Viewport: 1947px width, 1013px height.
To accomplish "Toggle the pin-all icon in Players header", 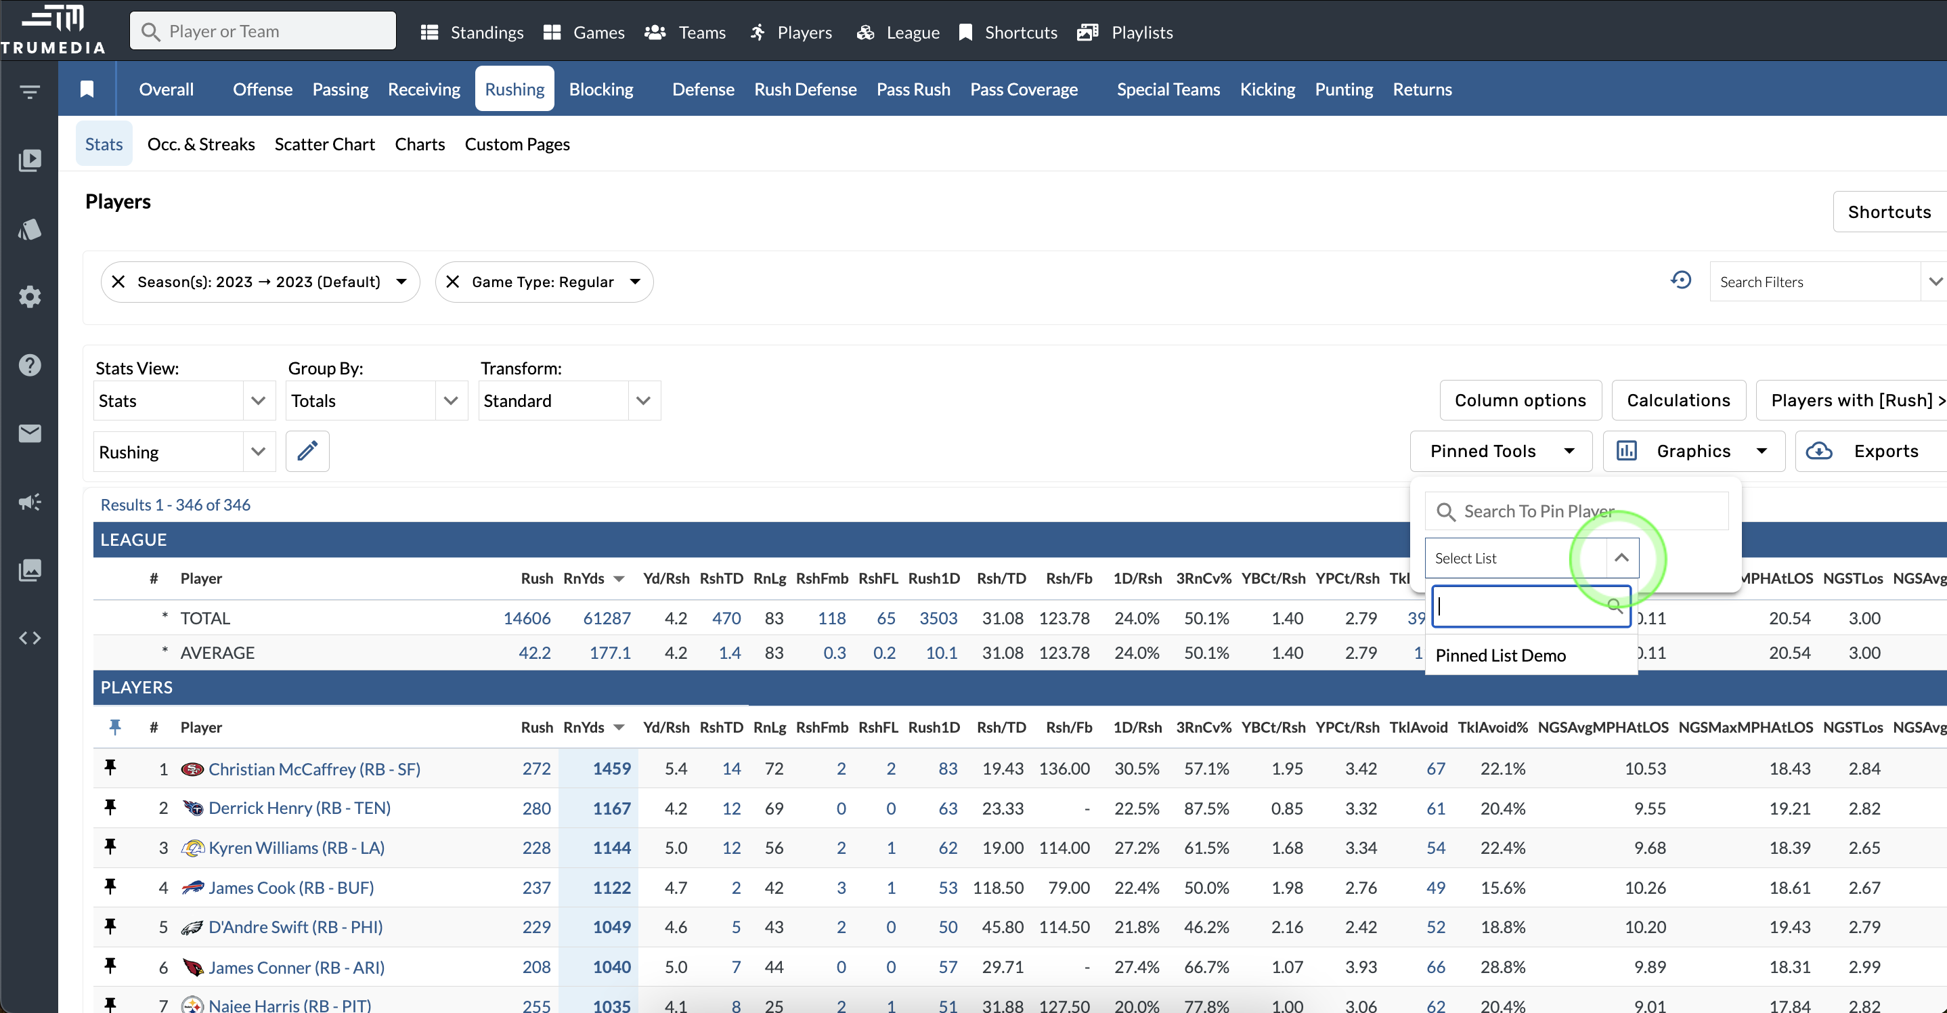I will tap(115, 727).
